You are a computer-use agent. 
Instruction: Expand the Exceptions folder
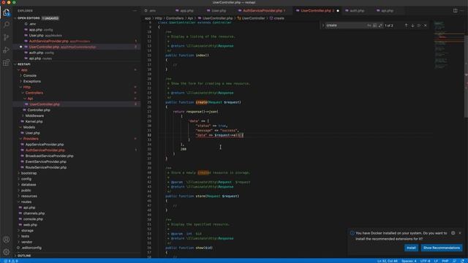coord(32,81)
